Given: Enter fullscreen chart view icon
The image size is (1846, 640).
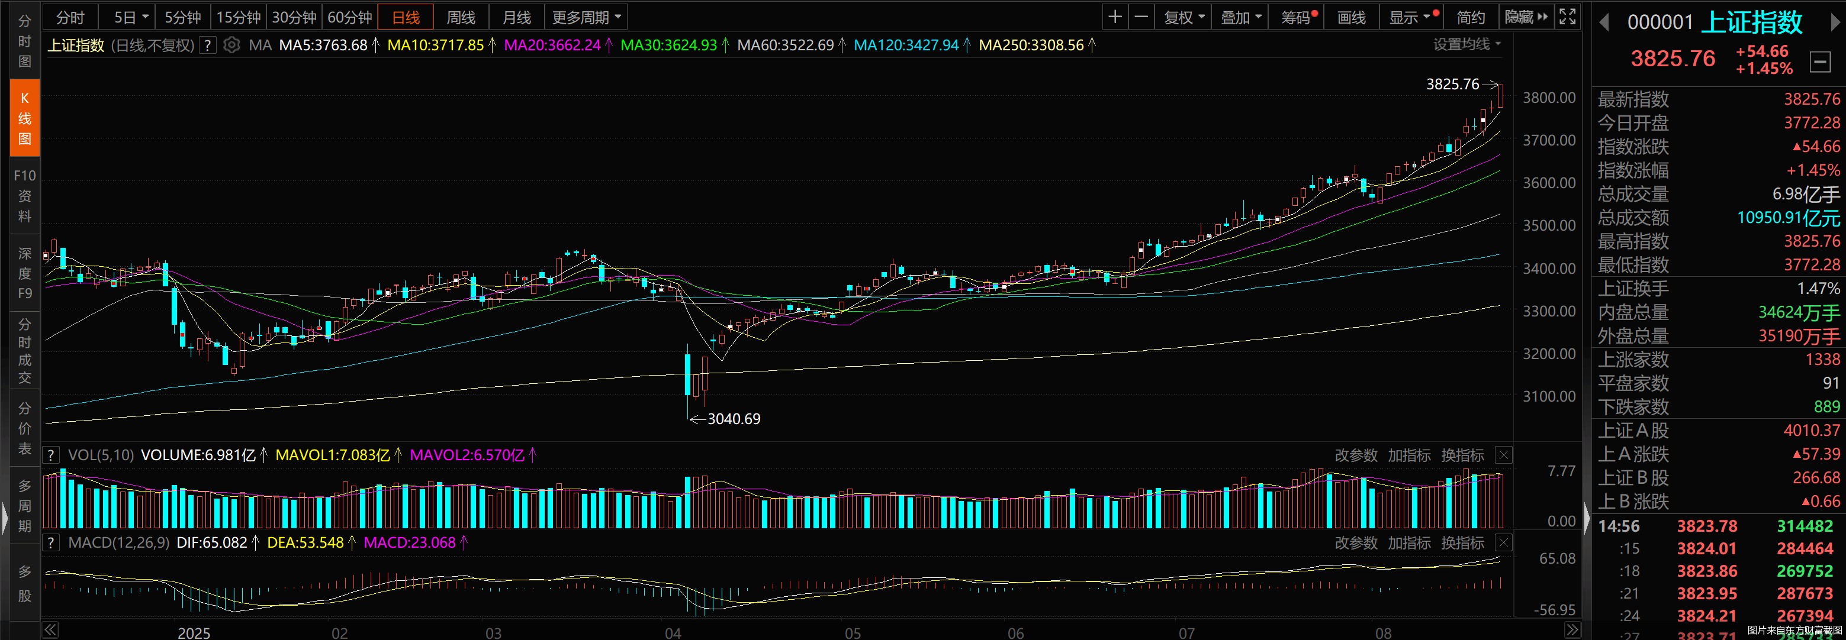Looking at the screenshot, I should point(1567,17).
